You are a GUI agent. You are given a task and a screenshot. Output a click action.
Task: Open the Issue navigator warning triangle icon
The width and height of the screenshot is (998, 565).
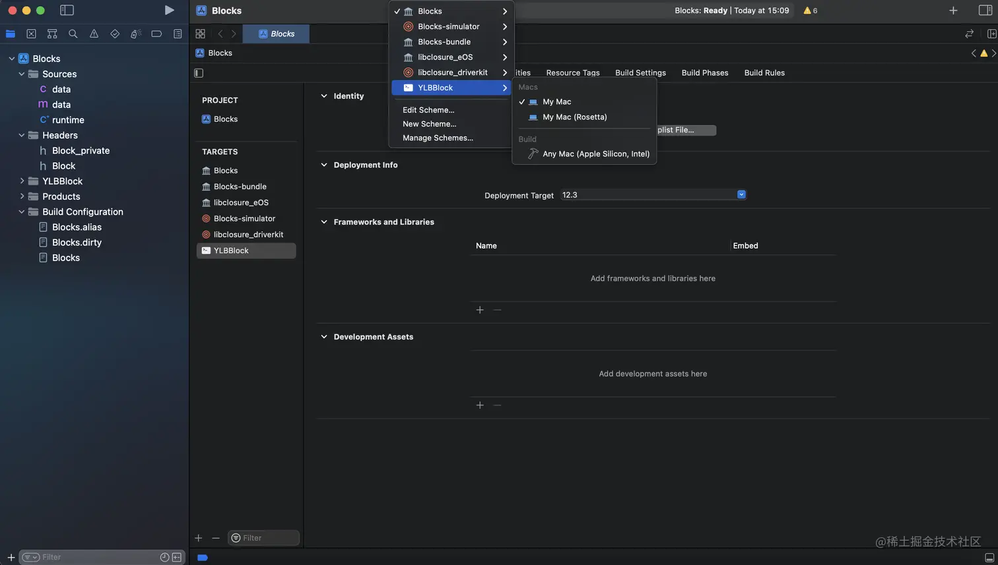tap(94, 34)
